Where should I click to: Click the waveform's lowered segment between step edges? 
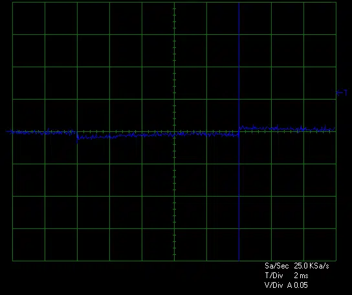click(x=158, y=135)
